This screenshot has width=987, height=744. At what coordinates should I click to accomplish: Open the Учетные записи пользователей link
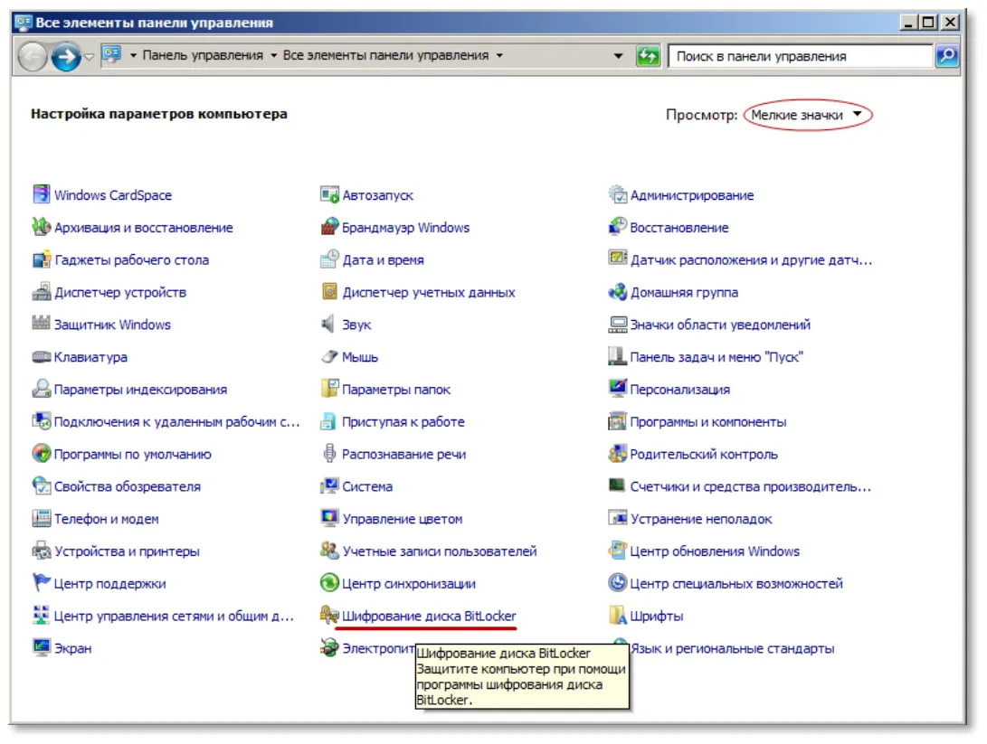coord(440,551)
